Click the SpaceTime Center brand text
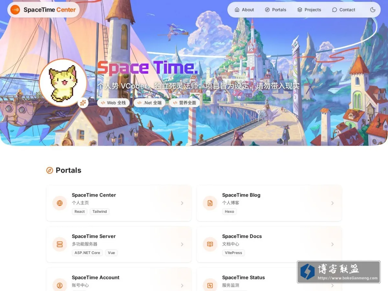Viewport: 388px width, 291px height. (49, 10)
